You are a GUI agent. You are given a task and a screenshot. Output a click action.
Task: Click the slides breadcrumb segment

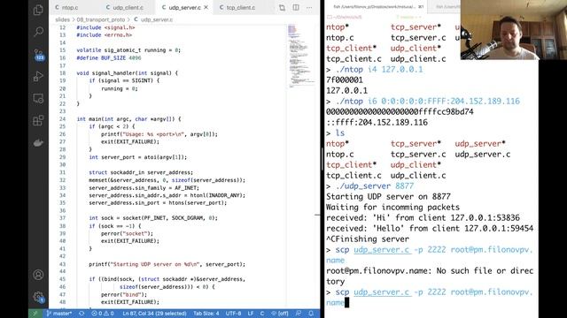click(62, 19)
